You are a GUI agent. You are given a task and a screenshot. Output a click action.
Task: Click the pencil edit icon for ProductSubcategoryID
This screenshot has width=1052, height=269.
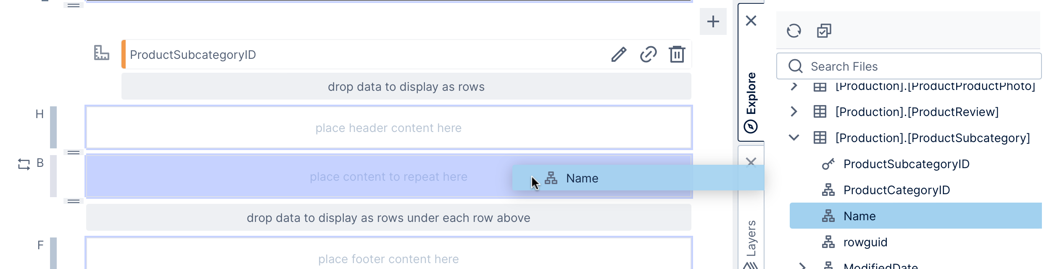tap(618, 54)
